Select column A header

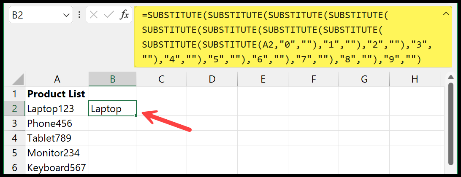click(57, 79)
